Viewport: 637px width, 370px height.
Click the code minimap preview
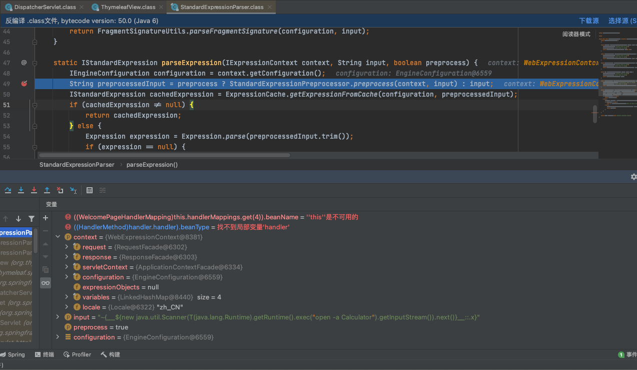pos(617,75)
